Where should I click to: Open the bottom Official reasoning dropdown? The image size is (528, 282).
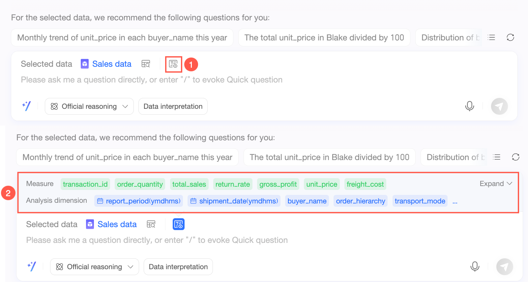click(94, 267)
